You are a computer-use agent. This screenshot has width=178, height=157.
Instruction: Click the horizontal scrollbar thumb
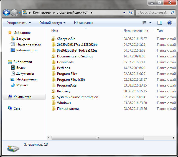(x=98, y=138)
